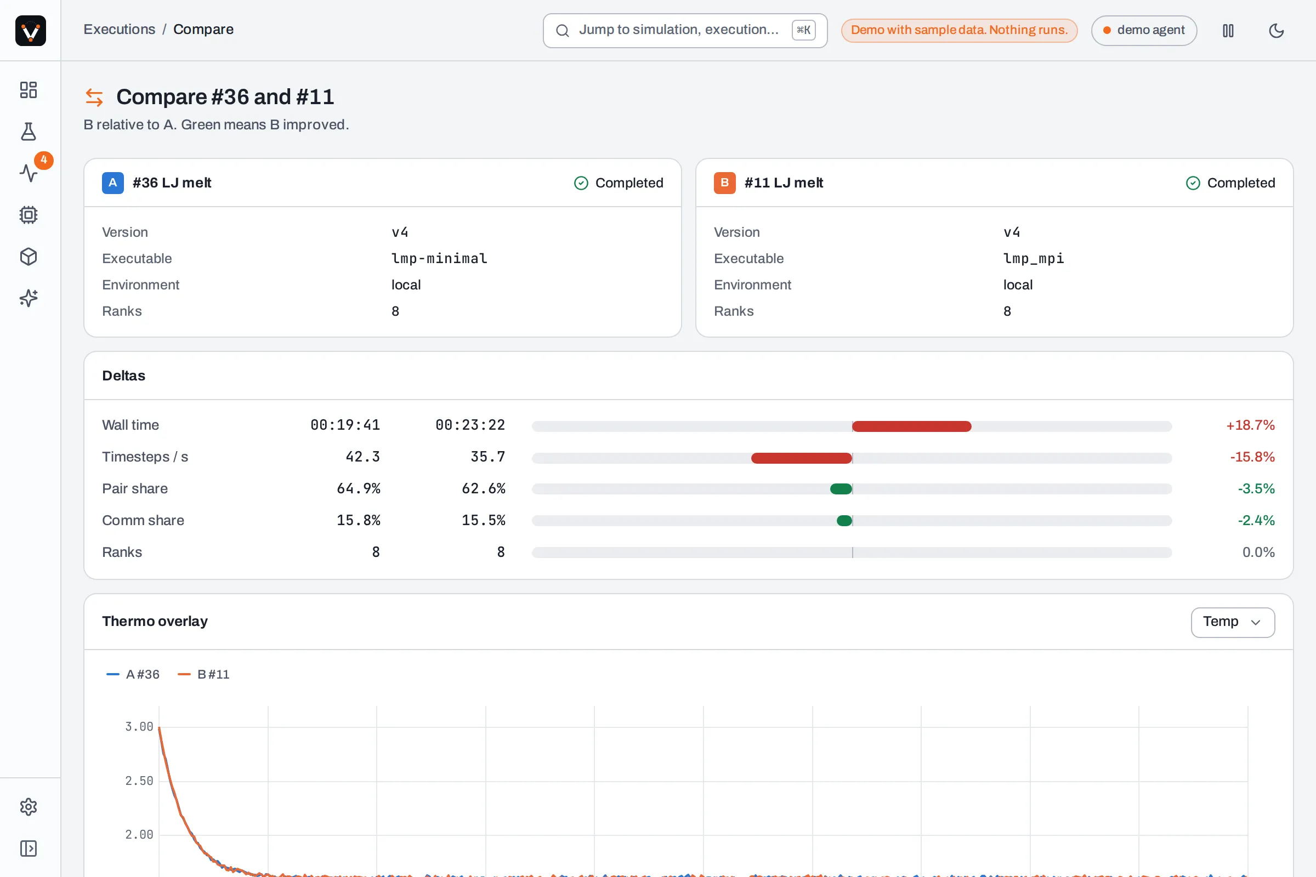The height and width of the screenshot is (877, 1316).
Task: Click the -15.8% timesteps delta
Action: click(x=1252, y=457)
